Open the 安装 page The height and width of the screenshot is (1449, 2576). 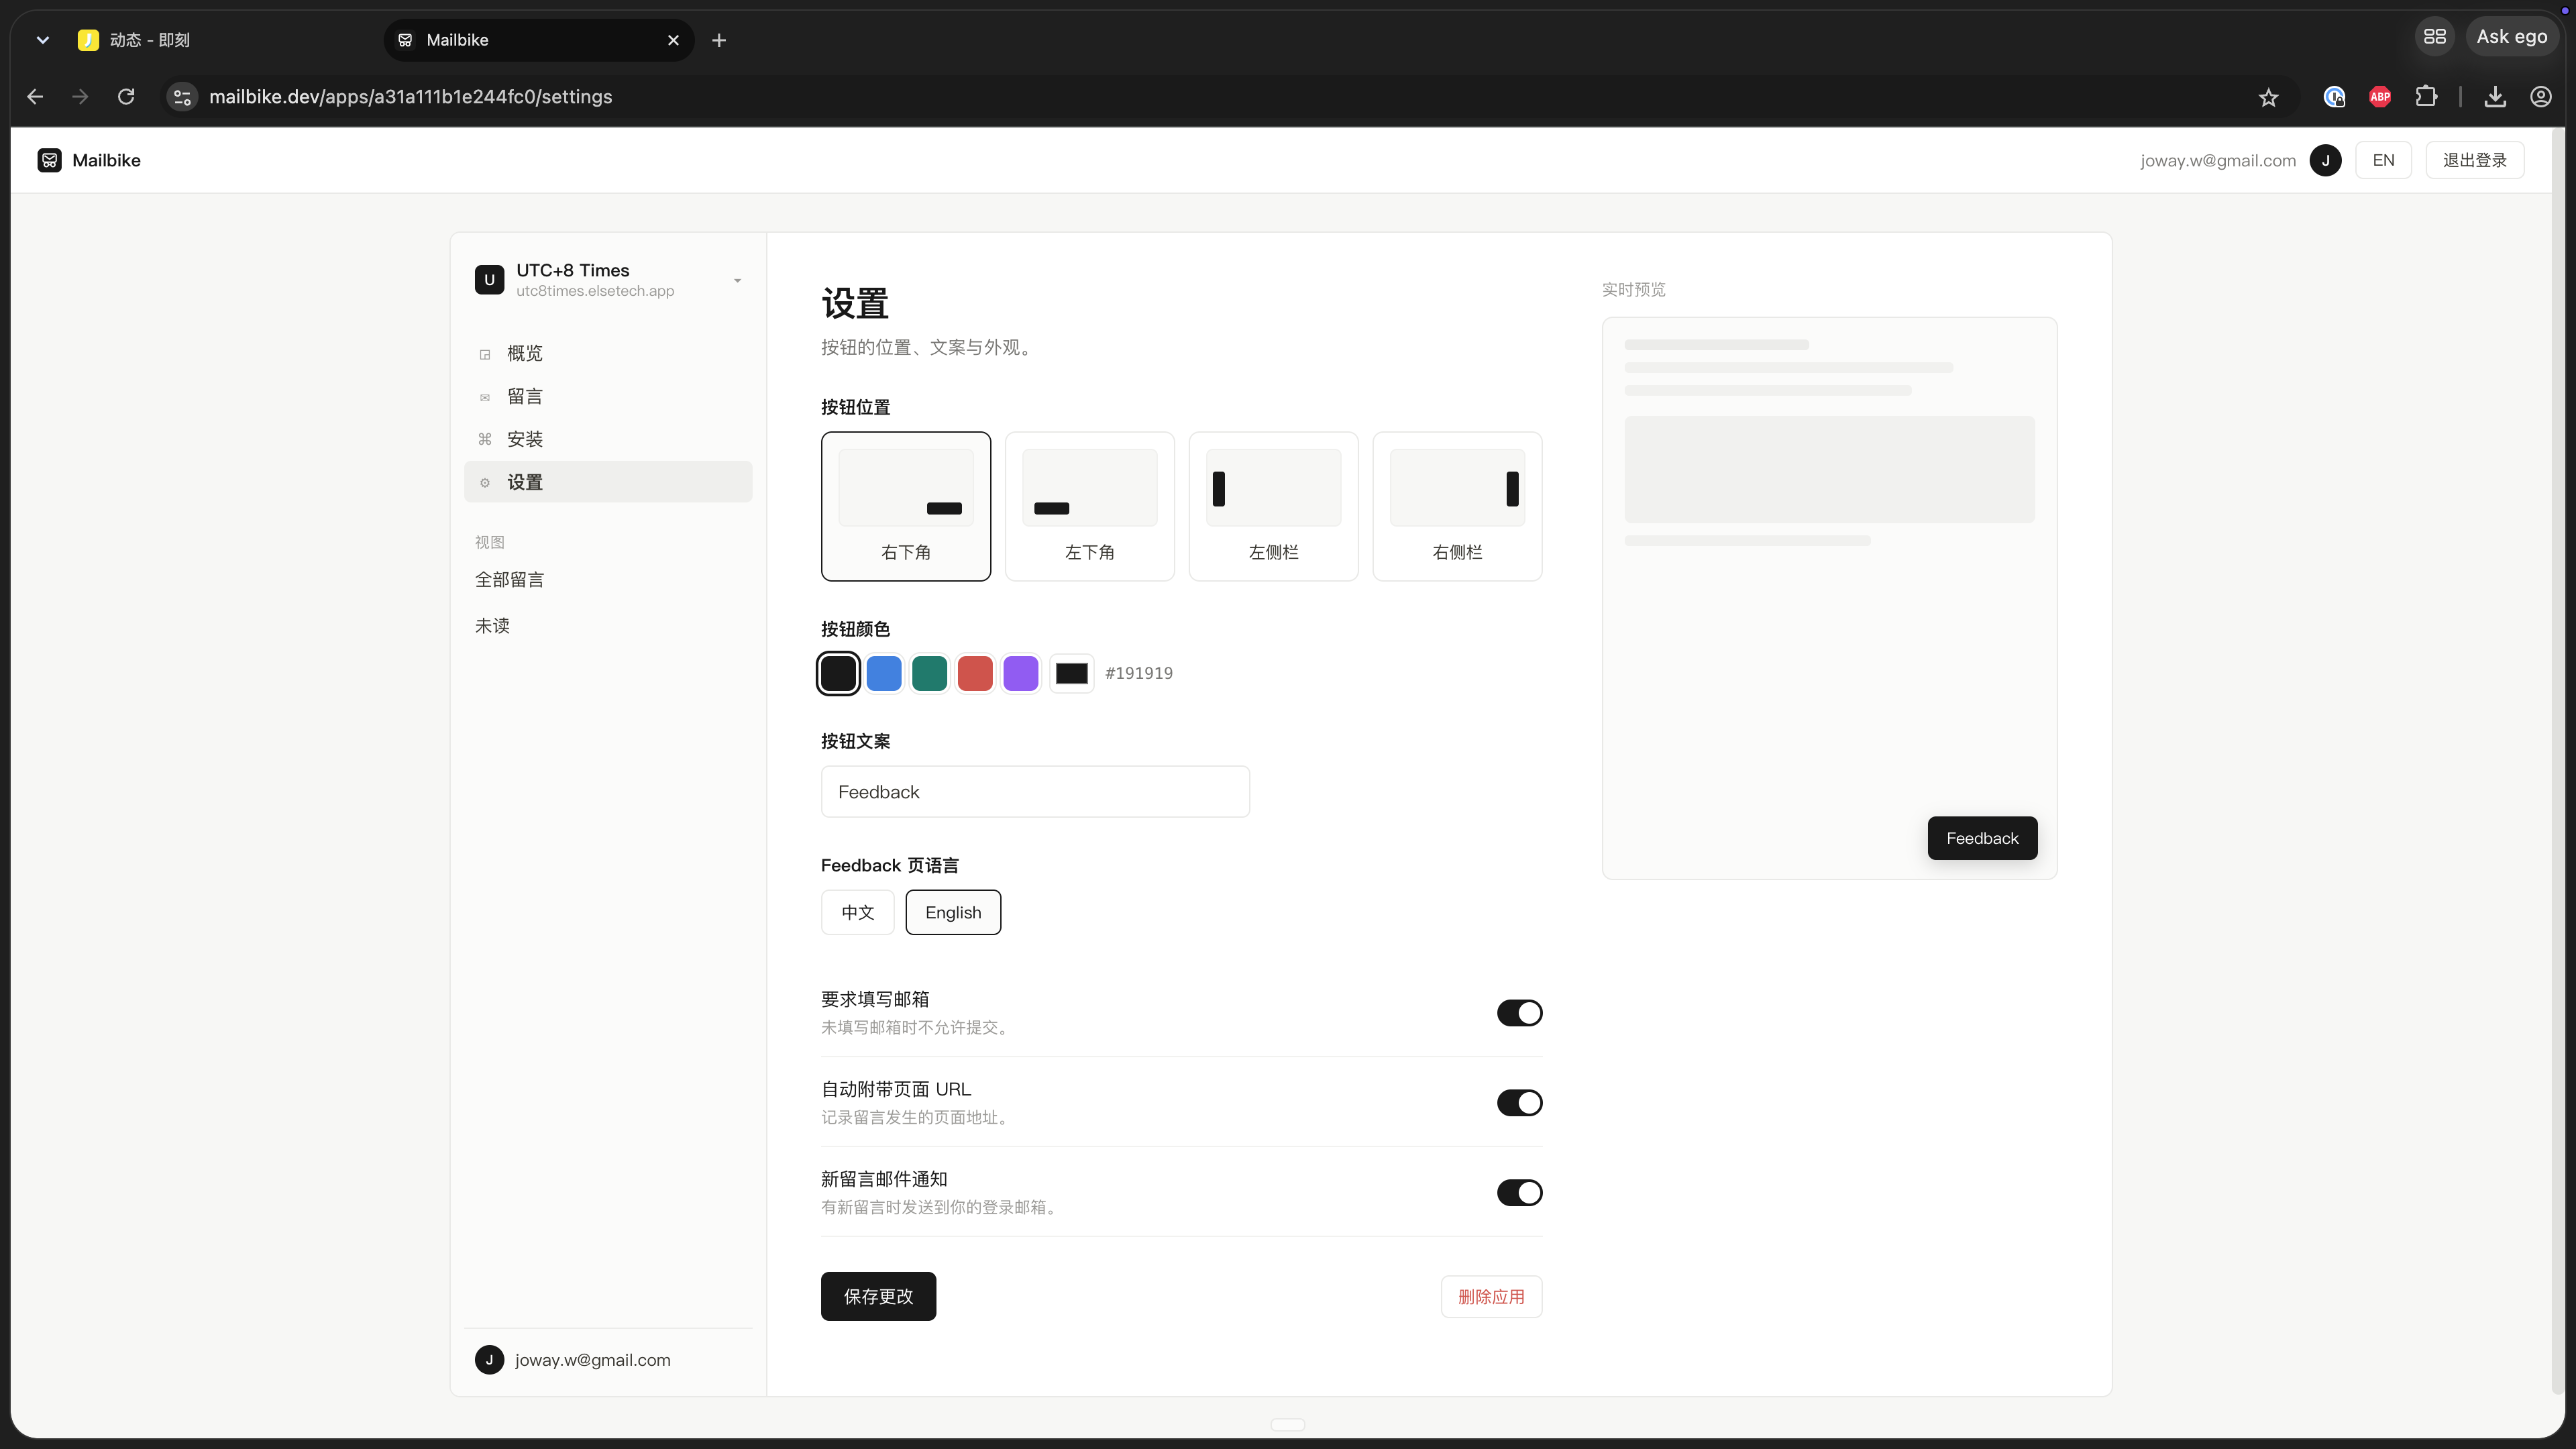tap(608, 439)
